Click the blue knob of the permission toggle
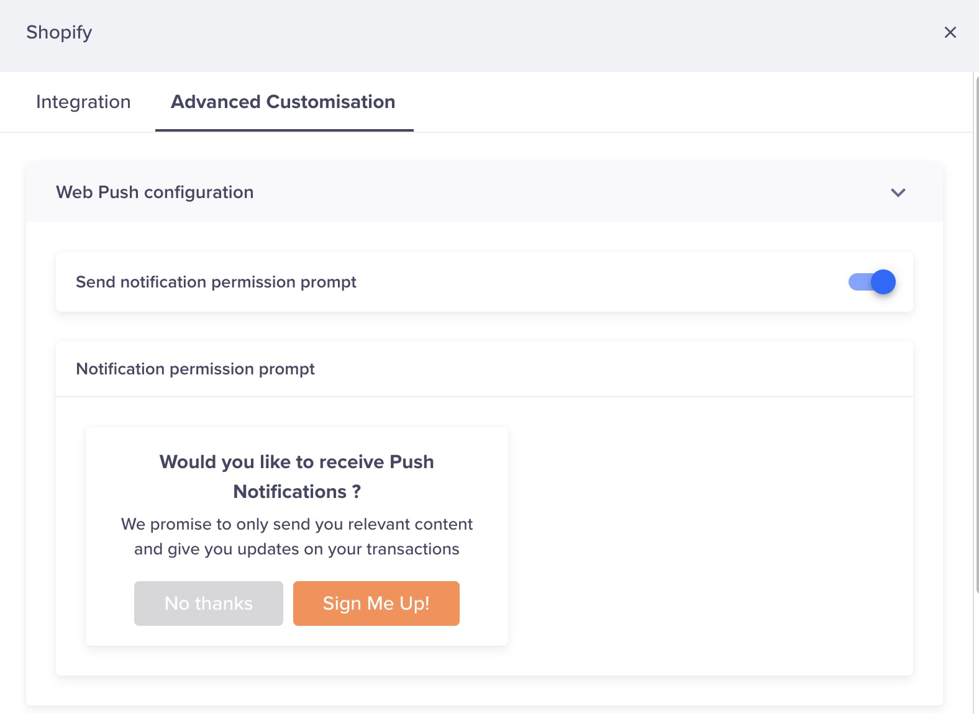Image resolution: width=979 pixels, height=714 pixels. (x=883, y=282)
